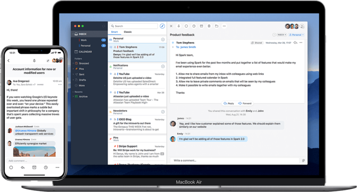357x192 pixels.
Task: Toggle the unread dot on Deloitte YouTube email
Action: [x=111, y=74]
